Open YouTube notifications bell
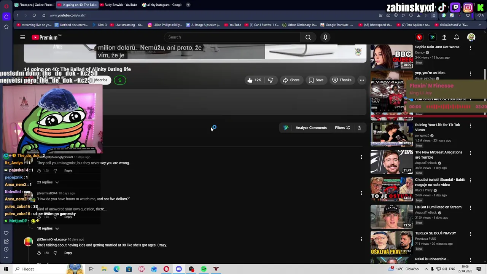487x274 pixels. coord(457,37)
